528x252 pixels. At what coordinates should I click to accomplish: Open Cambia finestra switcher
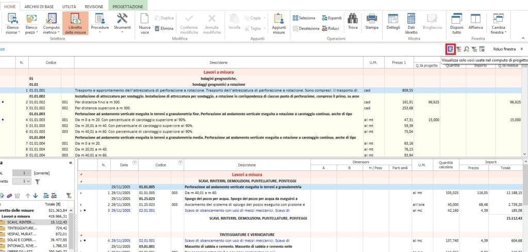tap(499, 23)
